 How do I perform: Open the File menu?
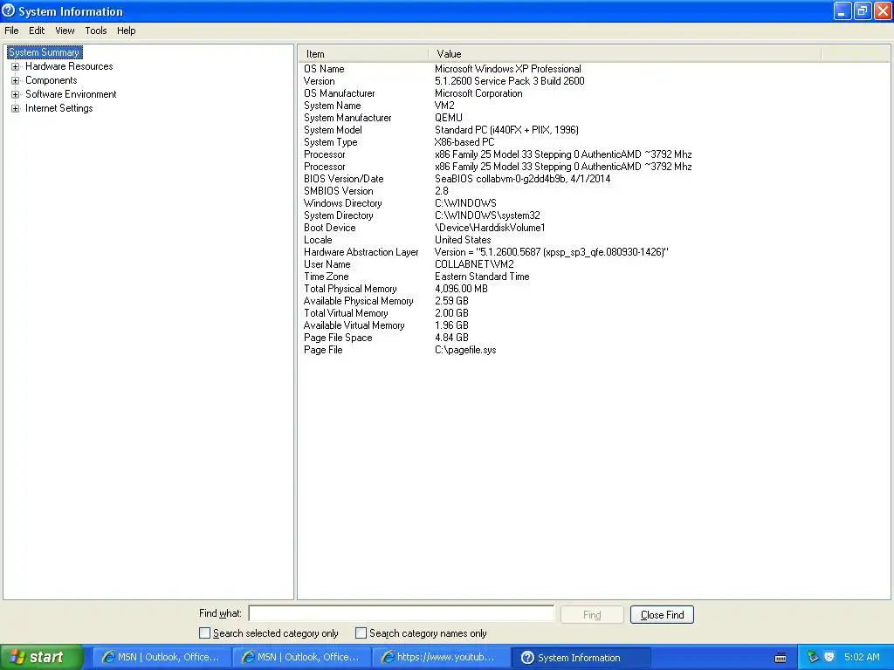pyautogui.click(x=11, y=31)
